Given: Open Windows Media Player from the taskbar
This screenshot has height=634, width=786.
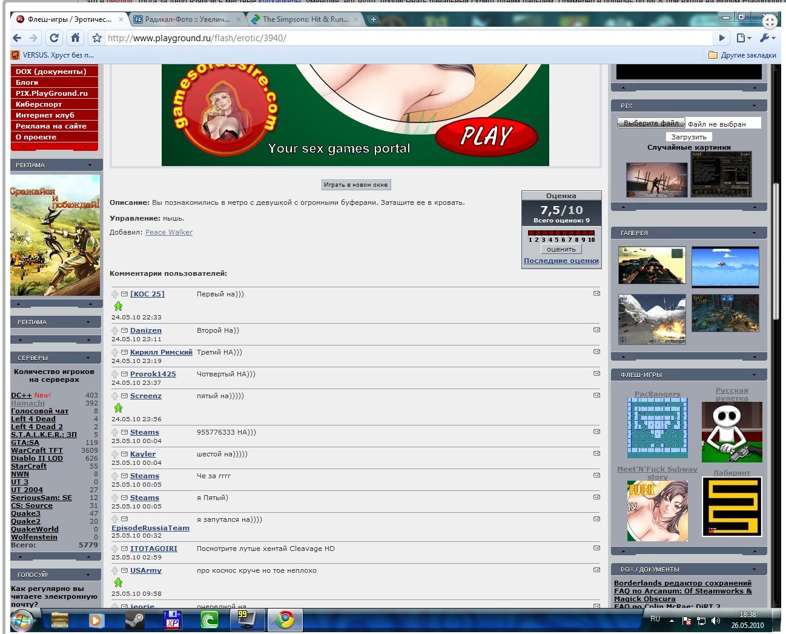Looking at the screenshot, I should (x=96, y=621).
